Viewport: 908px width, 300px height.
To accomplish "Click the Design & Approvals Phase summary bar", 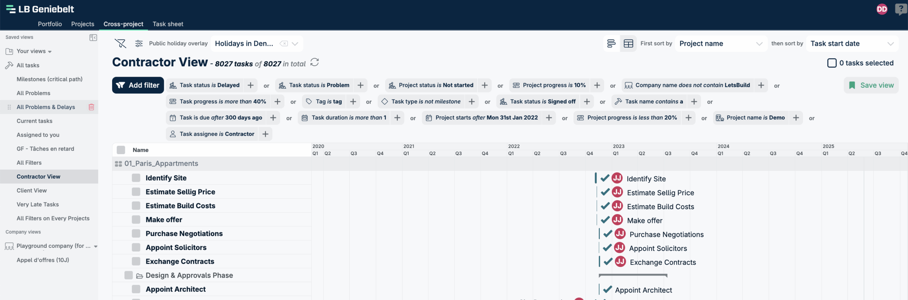I will click(x=633, y=275).
